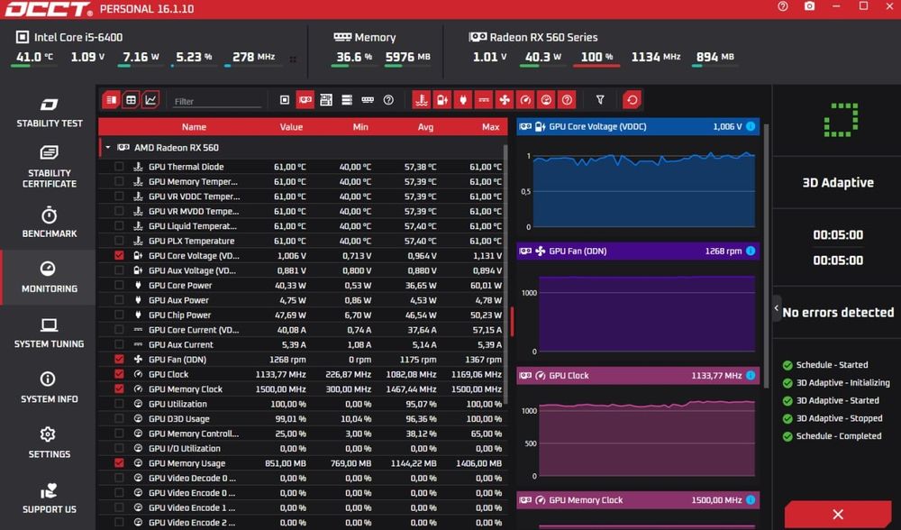Image resolution: width=901 pixels, height=530 pixels.
Task: Toggle the unknown hardware filter icon
Action: pos(388,100)
